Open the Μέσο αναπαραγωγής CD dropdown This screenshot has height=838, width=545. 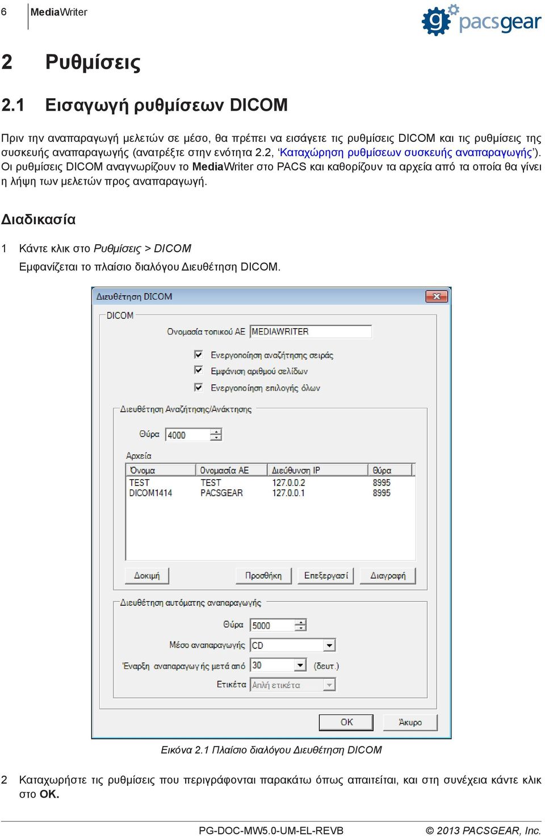[x=329, y=646]
